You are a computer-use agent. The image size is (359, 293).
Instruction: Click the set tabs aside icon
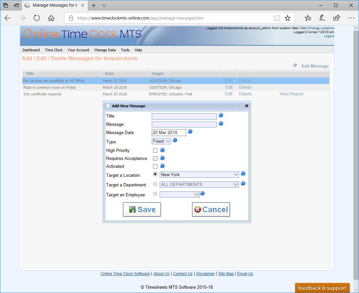click(x=16, y=5)
